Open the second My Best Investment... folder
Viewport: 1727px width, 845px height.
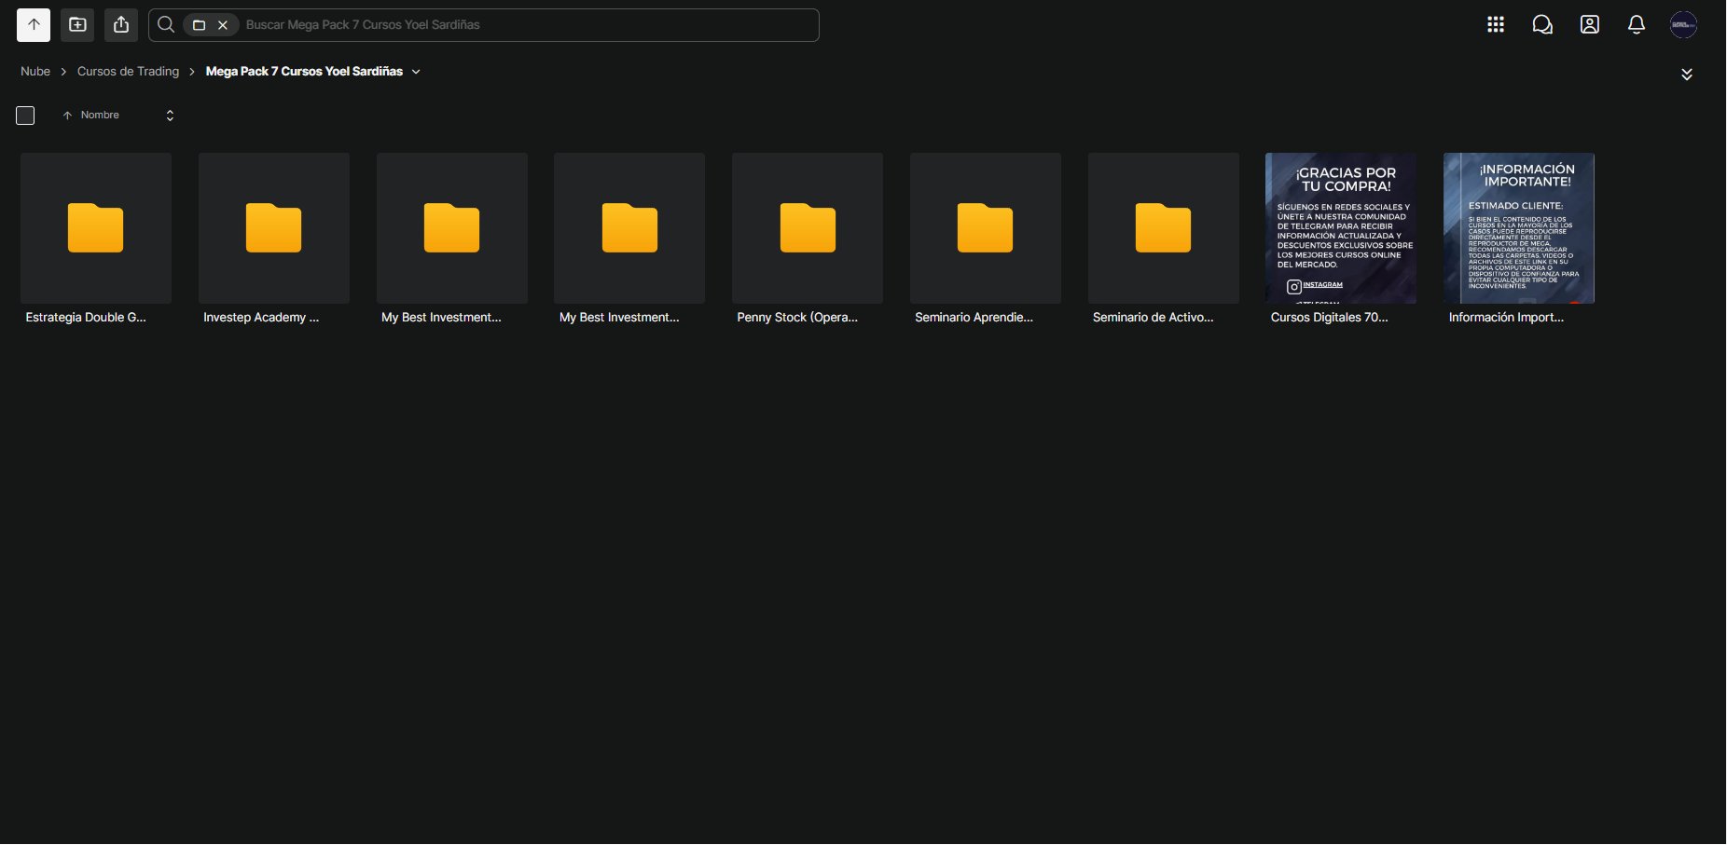click(629, 228)
